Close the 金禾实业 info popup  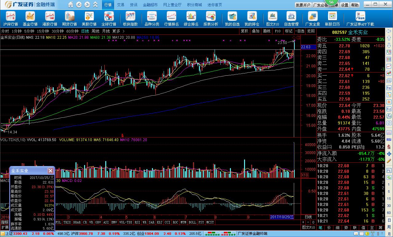(50, 171)
